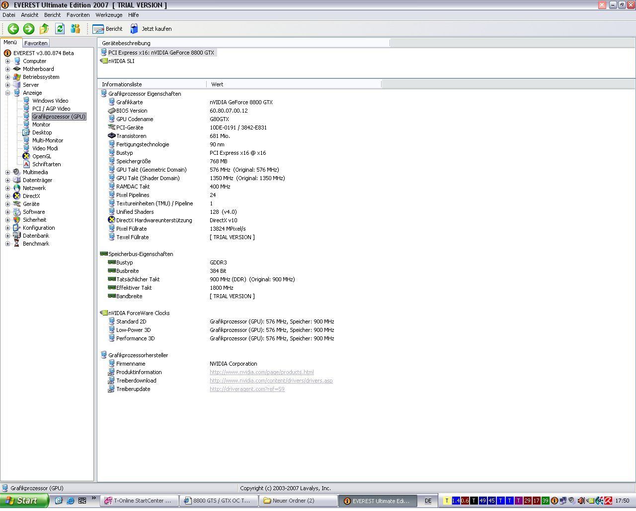636x511 pixels.
Task: Select PCI / AGP Video item
Action: [51, 109]
